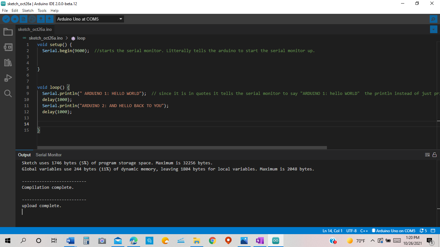440x247 pixels.
Task: Start debugging via the bug toolbar icon
Action: coord(32,19)
